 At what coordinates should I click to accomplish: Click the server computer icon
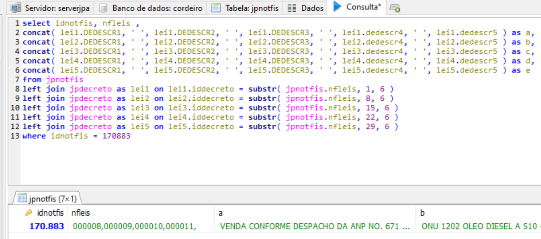tap(16, 8)
